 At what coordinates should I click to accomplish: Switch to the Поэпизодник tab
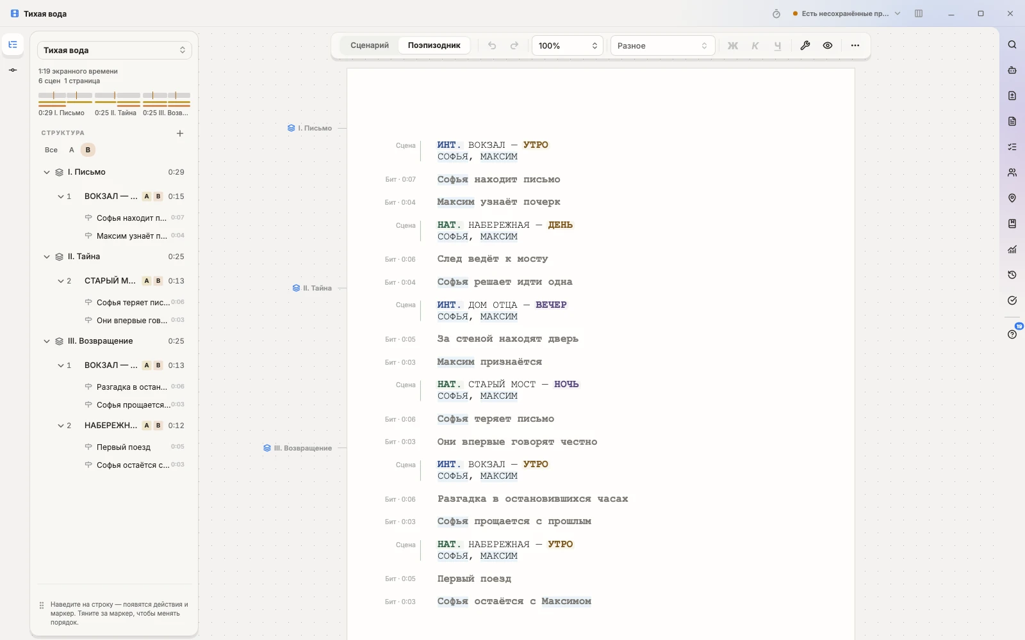[x=434, y=45]
